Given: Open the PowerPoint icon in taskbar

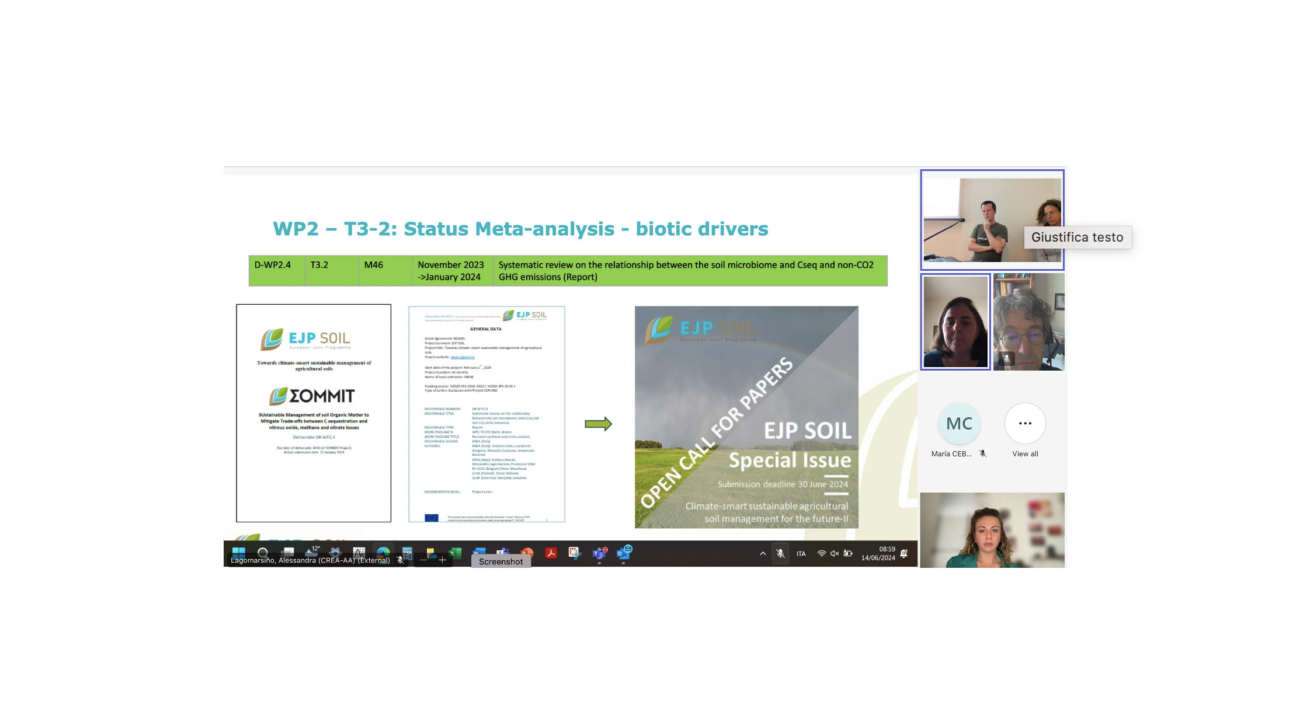Looking at the screenshot, I should [527, 552].
